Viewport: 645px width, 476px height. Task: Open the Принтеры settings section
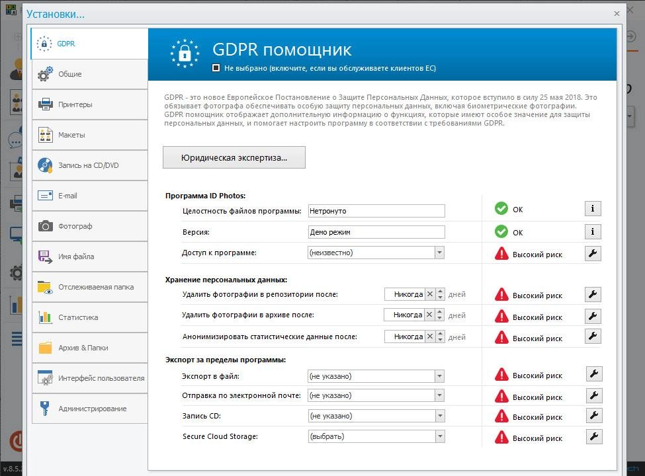pyautogui.click(x=90, y=104)
